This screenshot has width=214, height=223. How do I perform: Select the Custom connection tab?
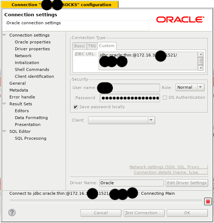107,46
